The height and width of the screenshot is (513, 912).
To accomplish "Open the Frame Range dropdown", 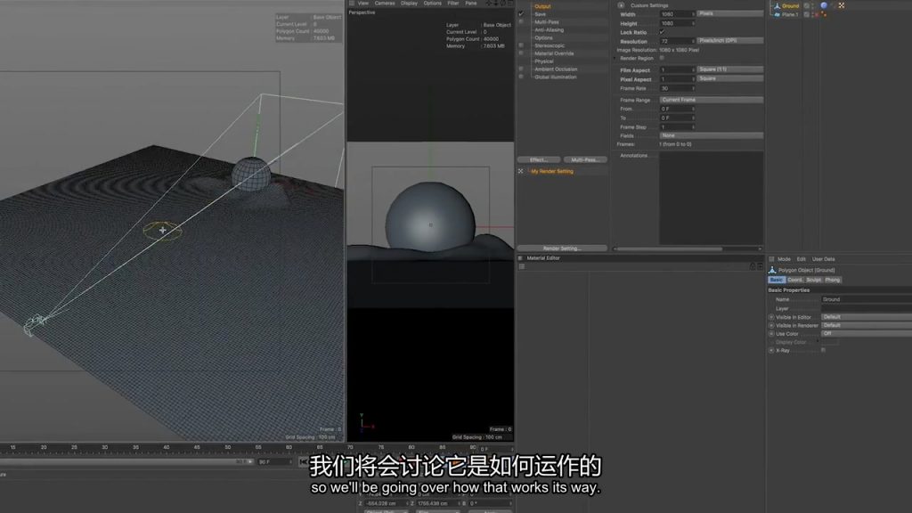I will pyautogui.click(x=711, y=100).
